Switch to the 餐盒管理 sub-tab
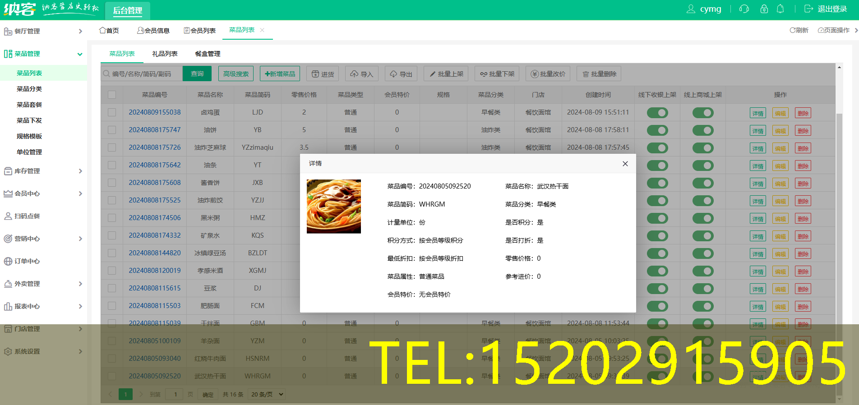This screenshot has height=405, width=859. tap(208, 54)
